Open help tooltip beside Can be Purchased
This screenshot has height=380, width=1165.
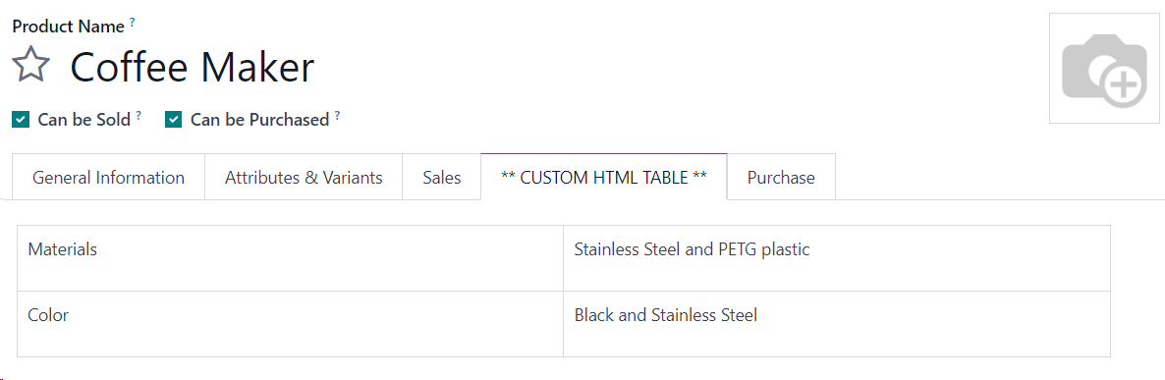(337, 115)
